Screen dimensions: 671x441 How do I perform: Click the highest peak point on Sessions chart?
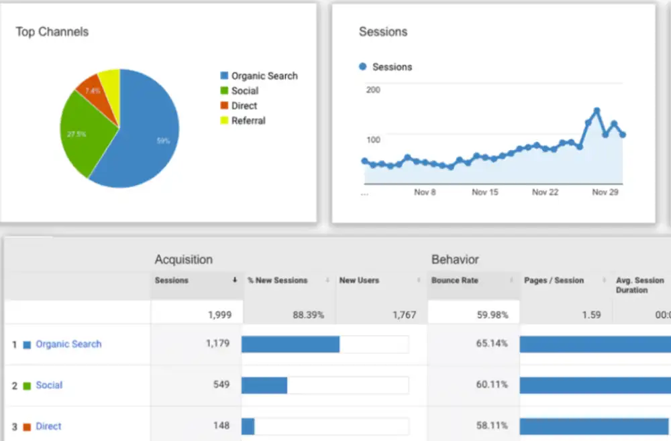(x=597, y=111)
